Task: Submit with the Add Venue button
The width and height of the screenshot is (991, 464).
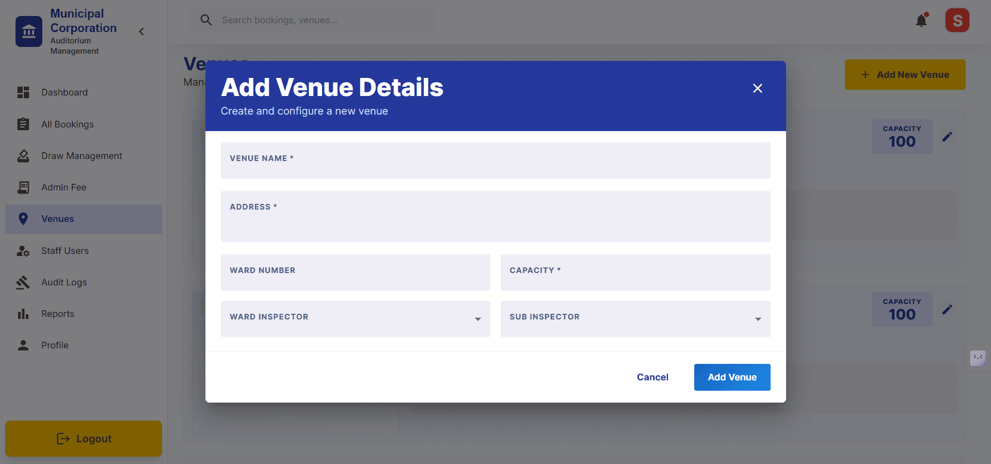Action: pyautogui.click(x=732, y=377)
